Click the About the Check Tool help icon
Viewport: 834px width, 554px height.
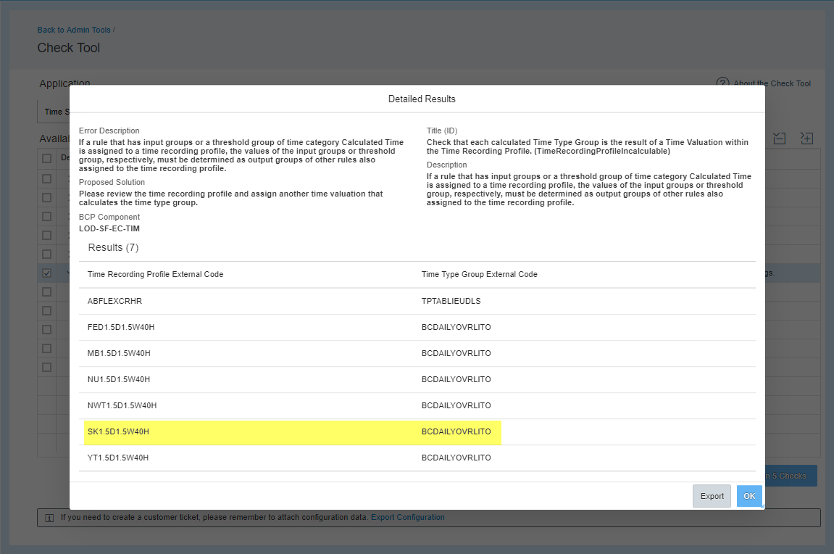[722, 83]
